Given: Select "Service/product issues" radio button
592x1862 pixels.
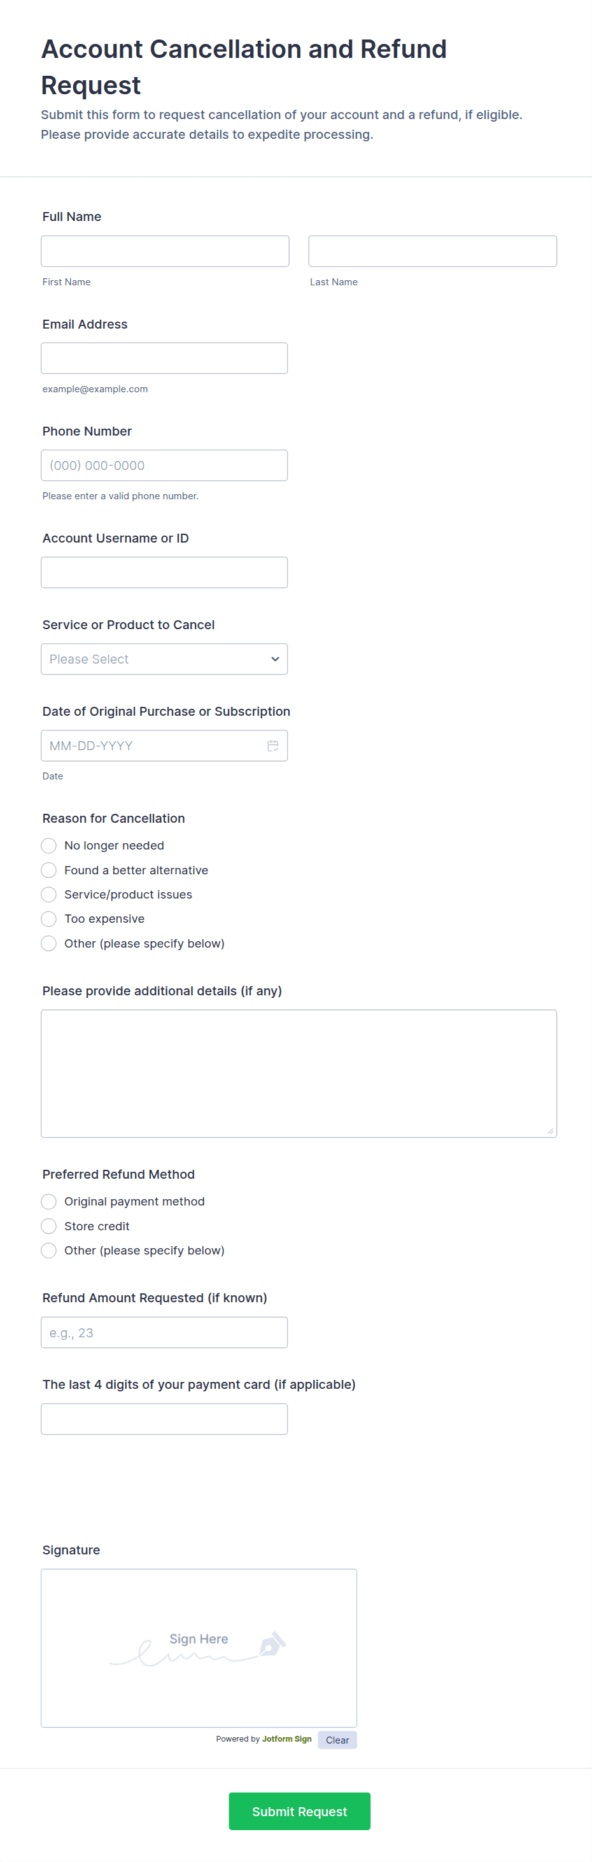Looking at the screenshot, I should pos(48,894).
